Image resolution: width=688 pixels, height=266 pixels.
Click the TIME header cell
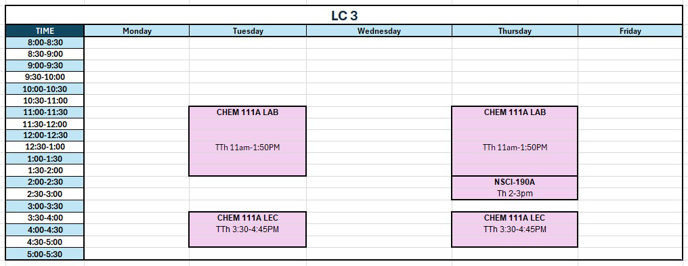click(x=45, y=30)
